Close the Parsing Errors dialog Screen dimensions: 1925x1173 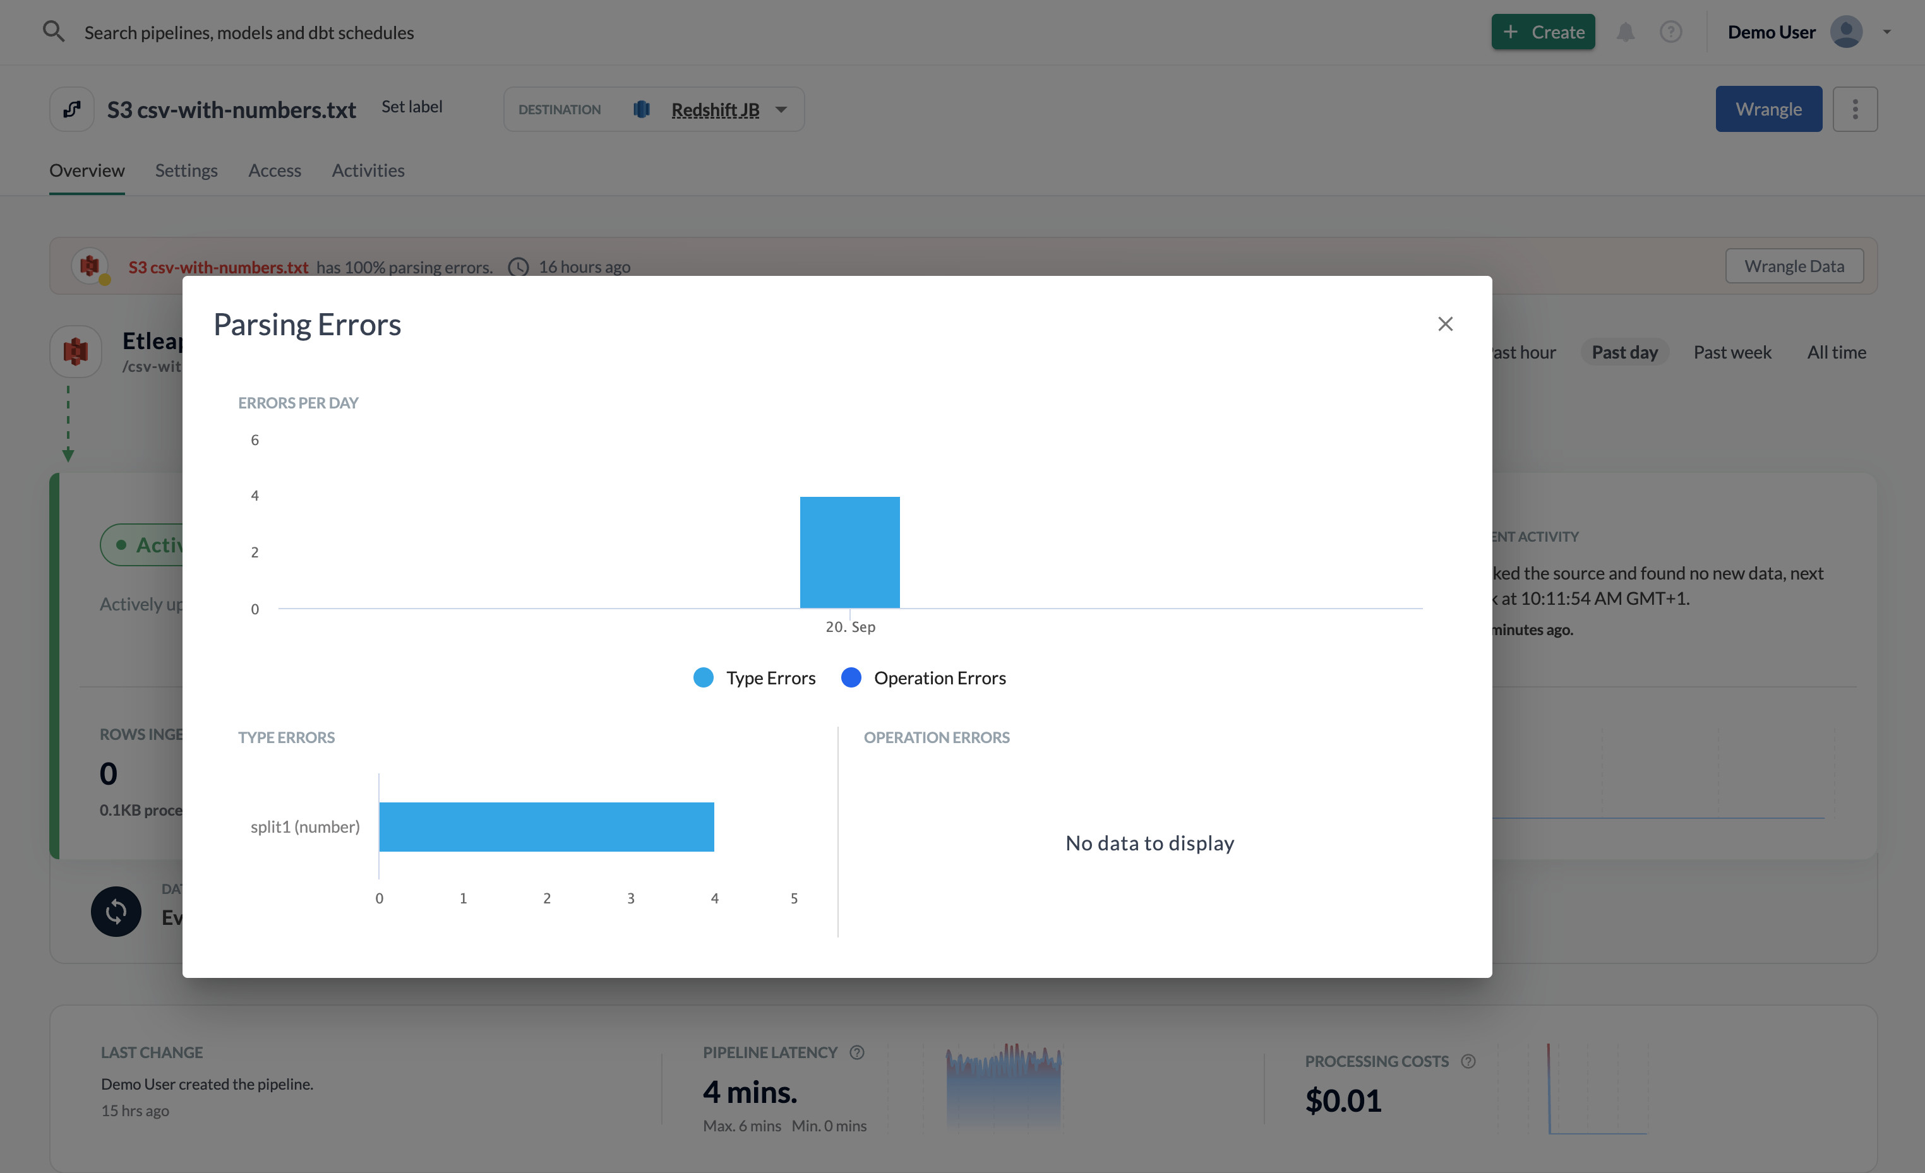coord(1444,324)
